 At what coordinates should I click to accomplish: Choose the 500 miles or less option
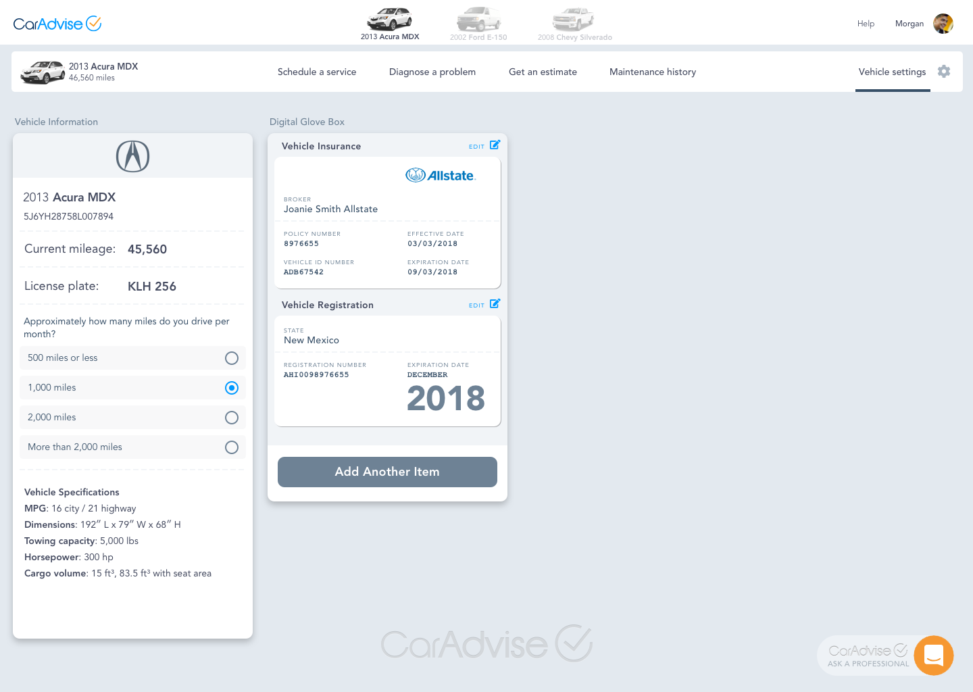(x=132, y=358)
